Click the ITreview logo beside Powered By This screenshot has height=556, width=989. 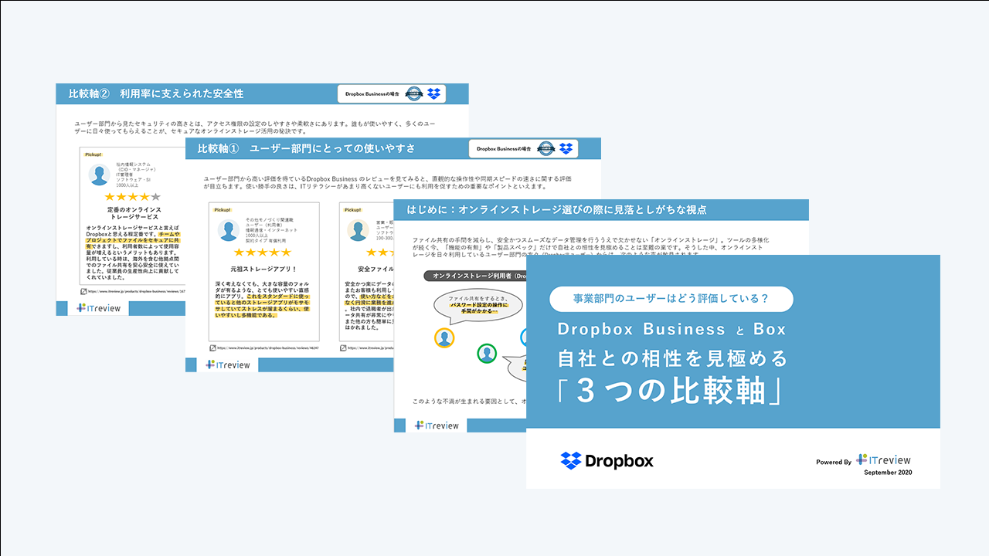click(884, 459)
